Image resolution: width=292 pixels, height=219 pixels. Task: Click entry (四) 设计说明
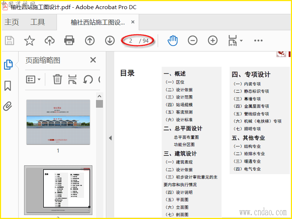(179, 192)
